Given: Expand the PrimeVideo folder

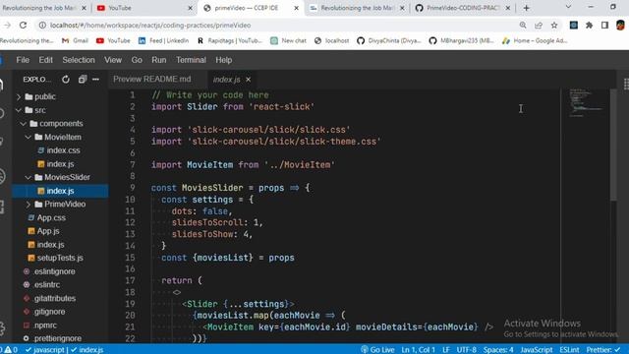Looking at the screenshot, I should [60, 205].
